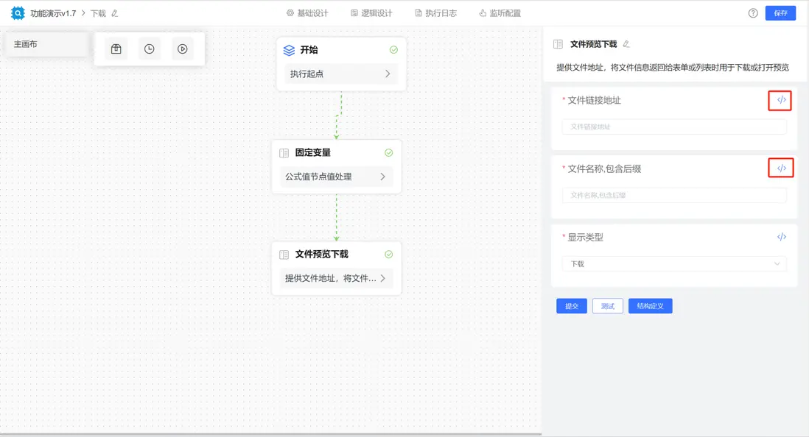Click the 测试 button

click(x=608, y=306)
